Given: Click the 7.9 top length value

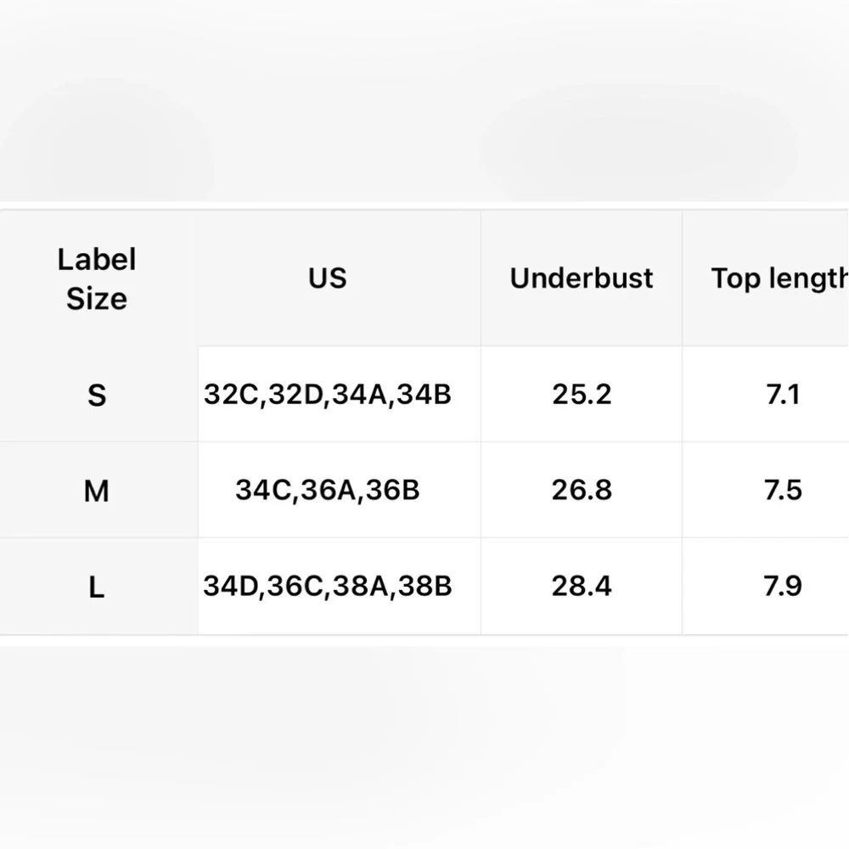Looking at the screenshot, I should pyautogui.click(x=783, y=586).
